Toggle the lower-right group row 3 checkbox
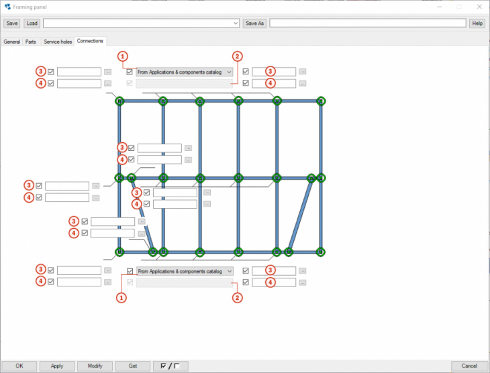Image resolution: width=490 pixels, height=373 pixels. click(246, 270)
